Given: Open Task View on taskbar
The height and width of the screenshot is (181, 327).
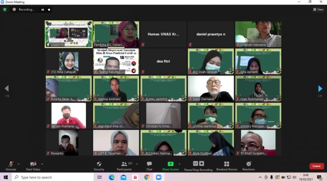Looking at the screenshot, I should click(x=99, y=177).
